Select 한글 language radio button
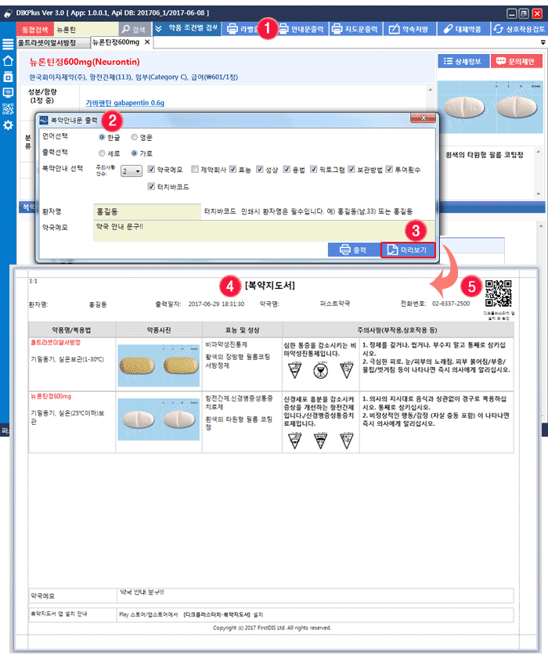Image resolution: width=548 pixels, height=655 pixels. [102, 137]
